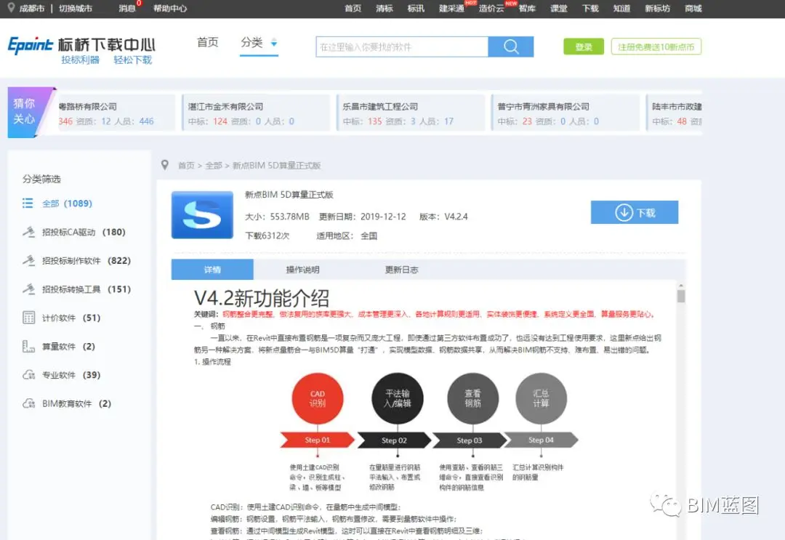The image size is (785, 540).
Task: Expand the 分类 dropdown arrow
Action: [x=274, y=43]
